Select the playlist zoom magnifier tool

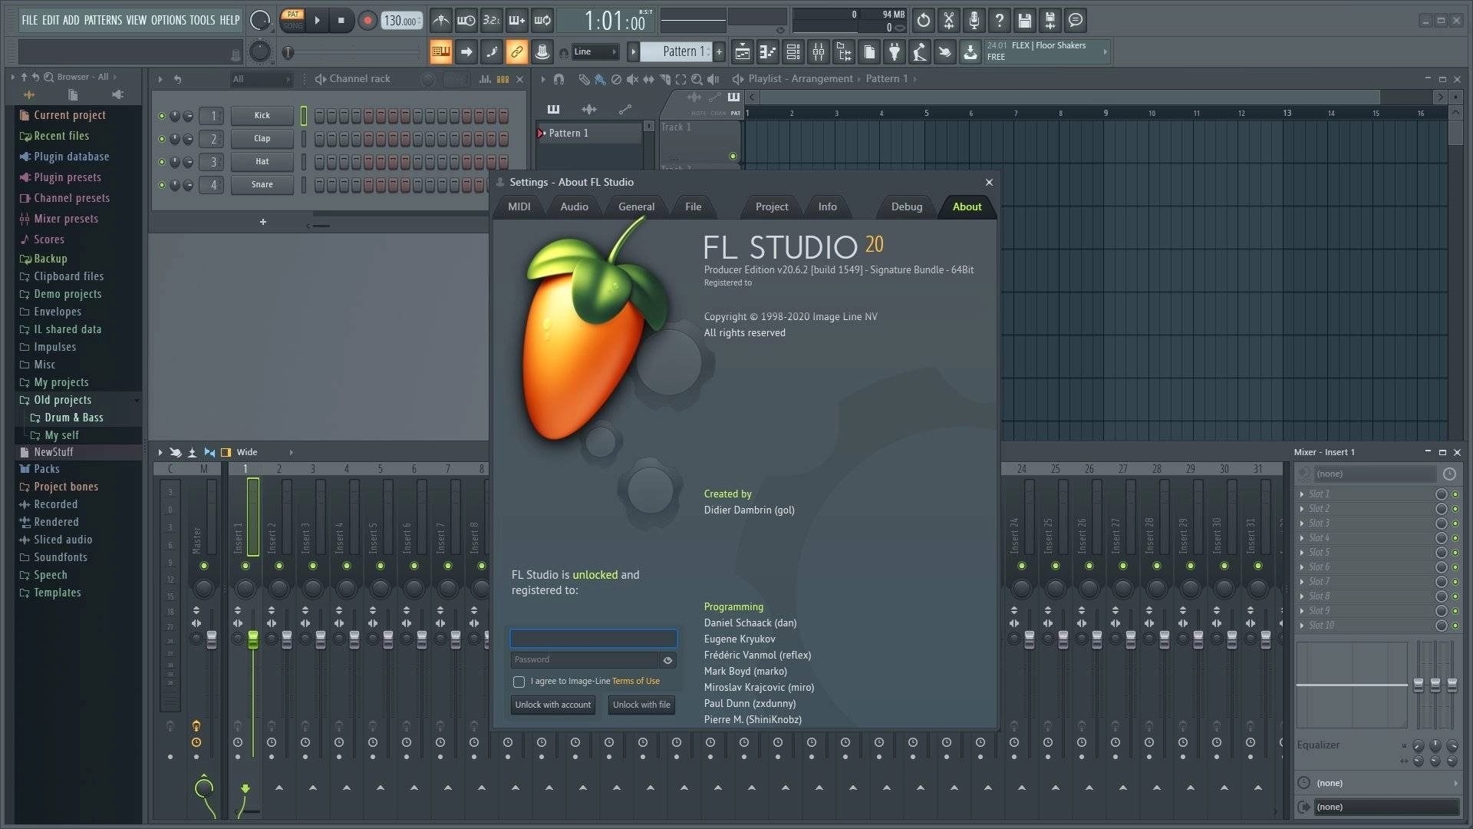pos(696,79)
